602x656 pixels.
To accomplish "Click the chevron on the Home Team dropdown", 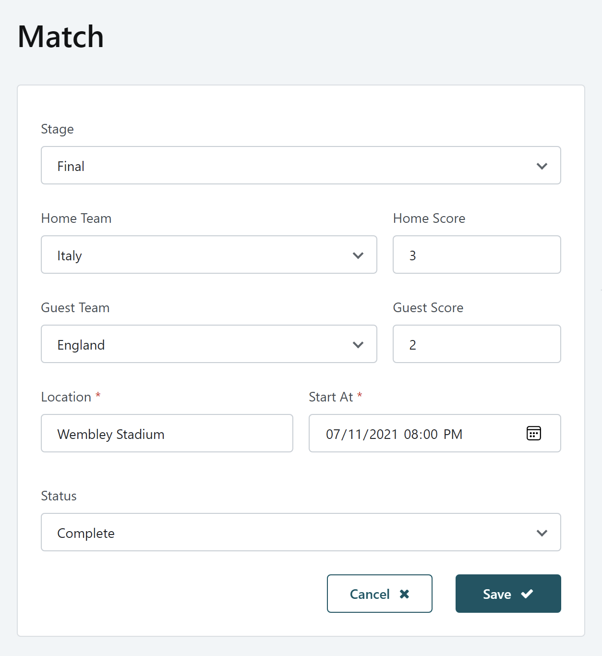I will click(x=358, y=255).
